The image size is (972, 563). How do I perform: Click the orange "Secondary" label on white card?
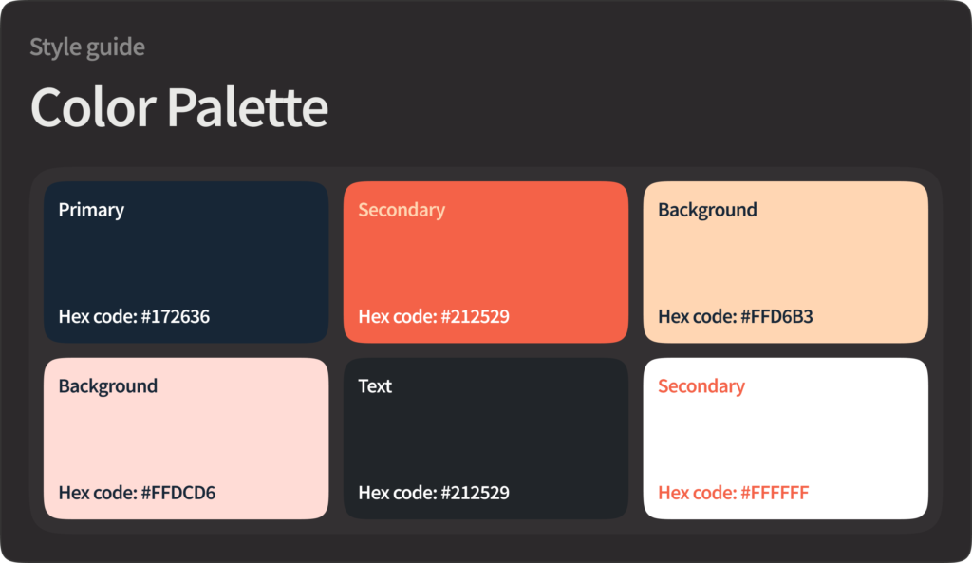click(701, 386)
